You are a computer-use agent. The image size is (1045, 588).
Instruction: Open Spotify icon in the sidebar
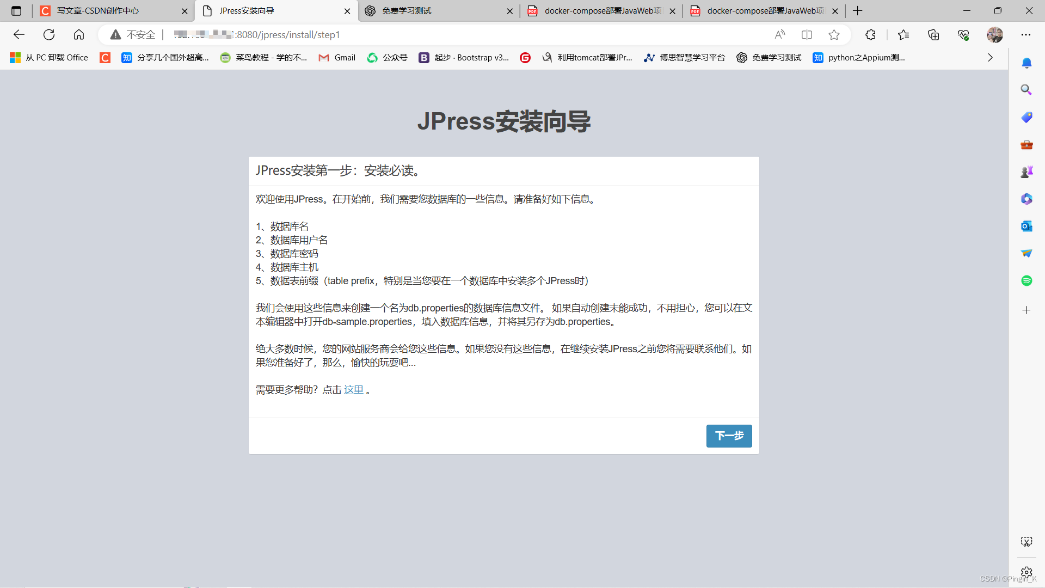(1026, 280)
